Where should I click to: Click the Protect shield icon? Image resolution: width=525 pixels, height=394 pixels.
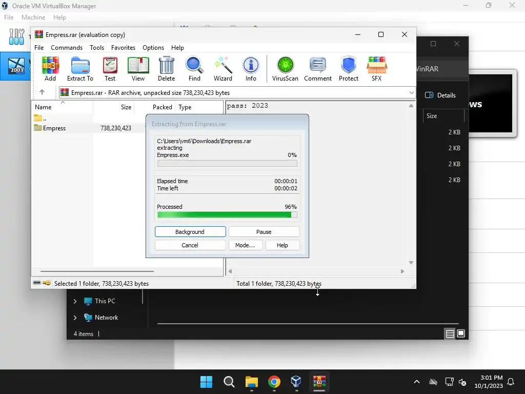[349, 69]
